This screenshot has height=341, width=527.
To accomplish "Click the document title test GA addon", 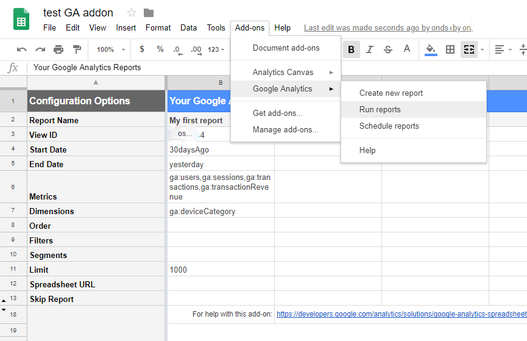I will pyautogui.click(x=78, y=13).
